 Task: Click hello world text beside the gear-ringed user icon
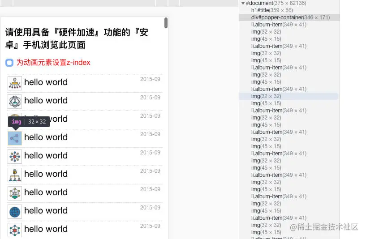click(x=46, y=101)
